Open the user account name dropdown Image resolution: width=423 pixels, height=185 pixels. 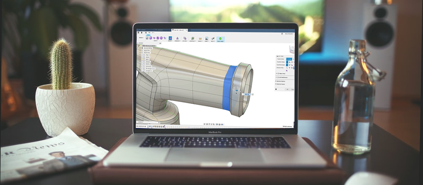(289, 34)
